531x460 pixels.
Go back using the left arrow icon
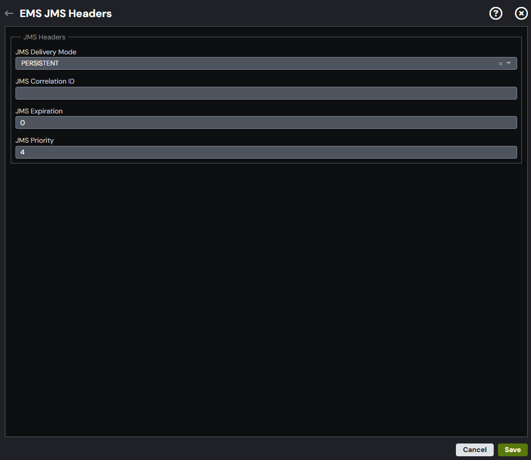(x=9, y=13)
